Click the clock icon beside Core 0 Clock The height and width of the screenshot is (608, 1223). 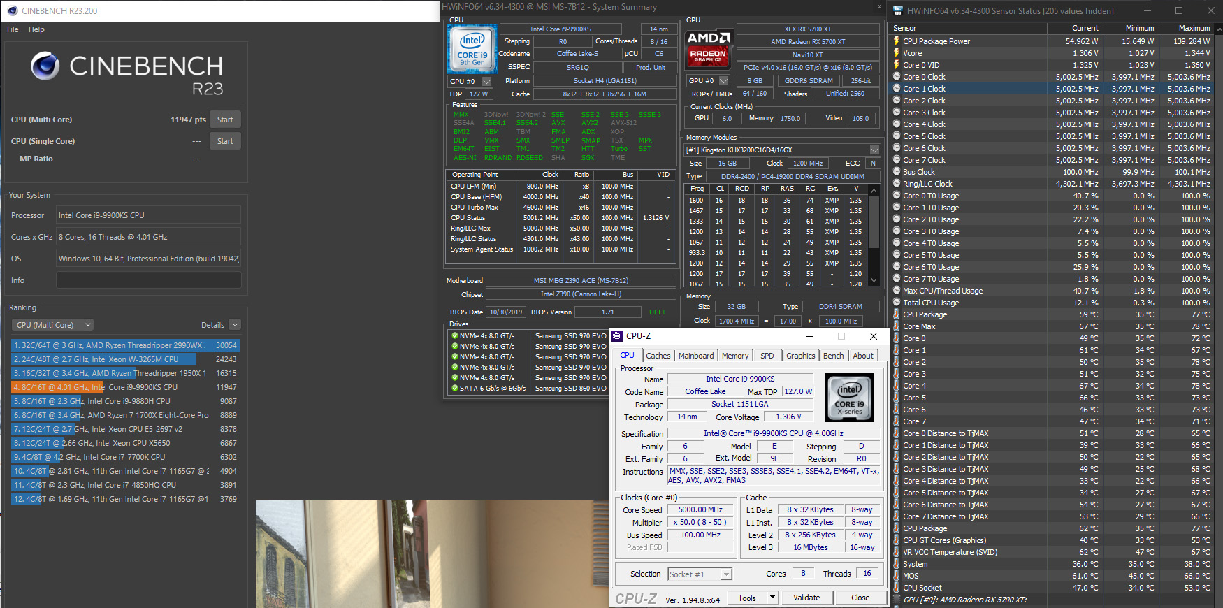coord(897,77)
